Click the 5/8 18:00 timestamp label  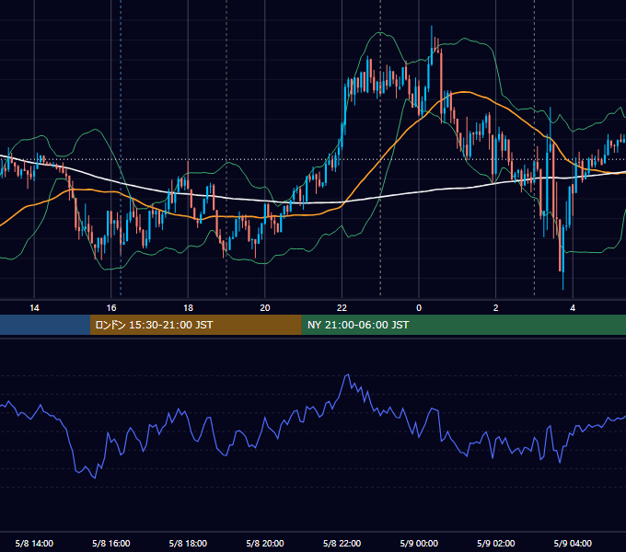188,543
